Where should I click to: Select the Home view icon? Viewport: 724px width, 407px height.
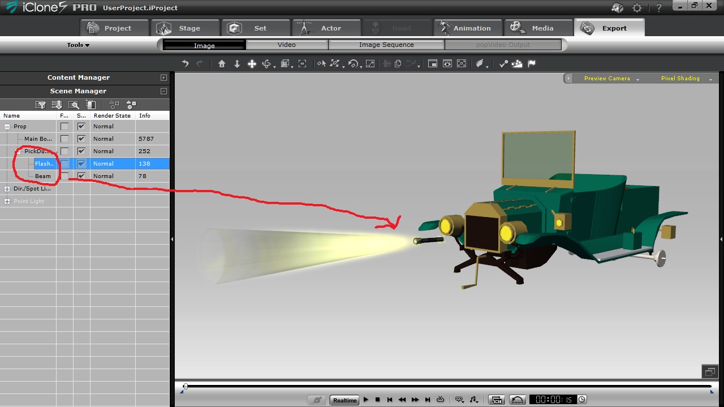(x=222, y=64)
